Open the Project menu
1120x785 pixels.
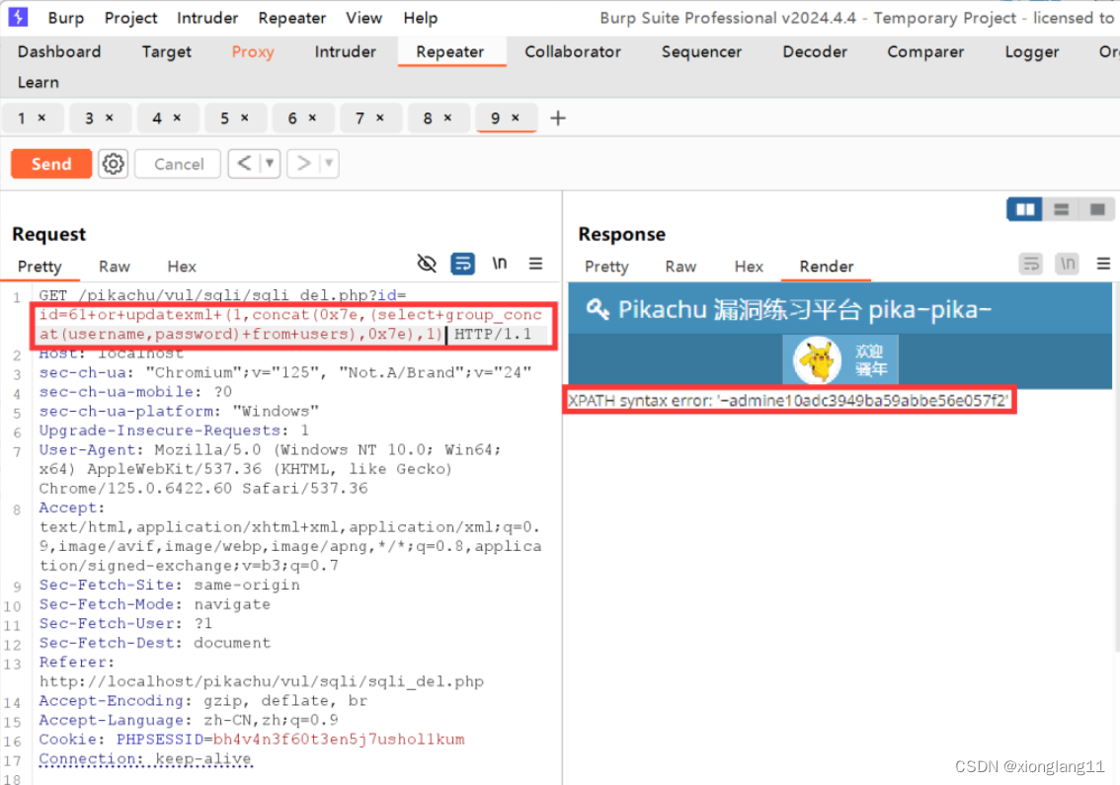(130, 18)
